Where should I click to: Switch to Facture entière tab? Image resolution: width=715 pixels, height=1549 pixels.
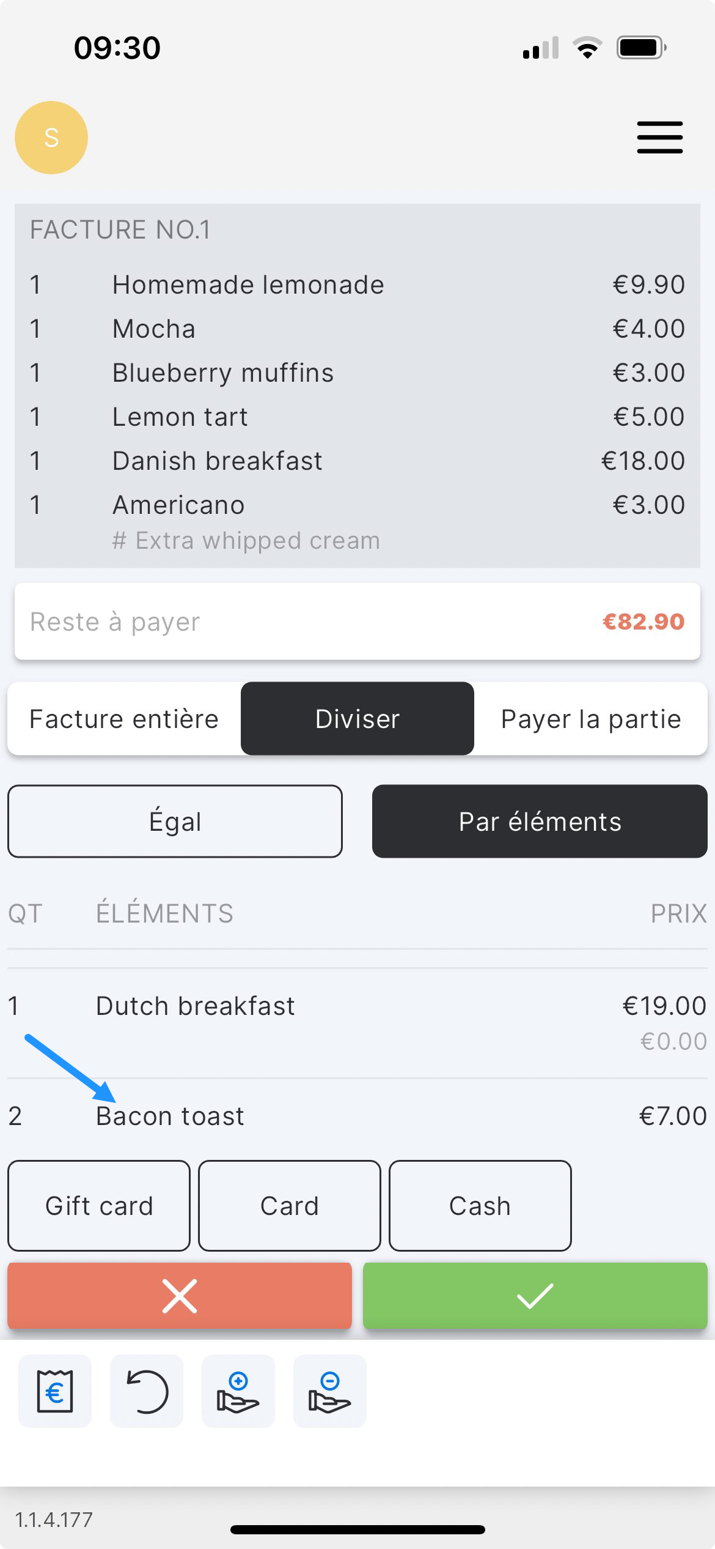click(124, 719)
